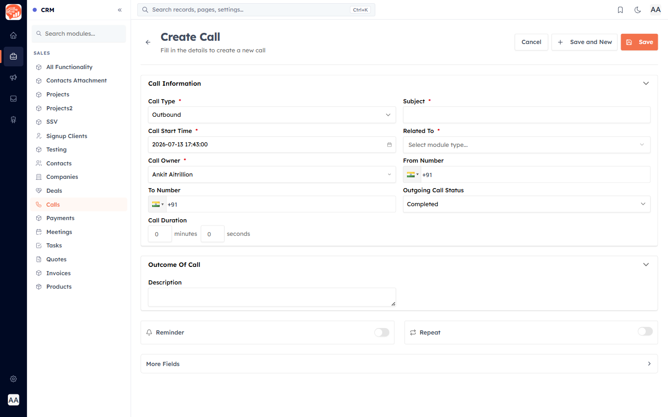Open the inbox icon in the left rail
668x417 pixels.
13,99
